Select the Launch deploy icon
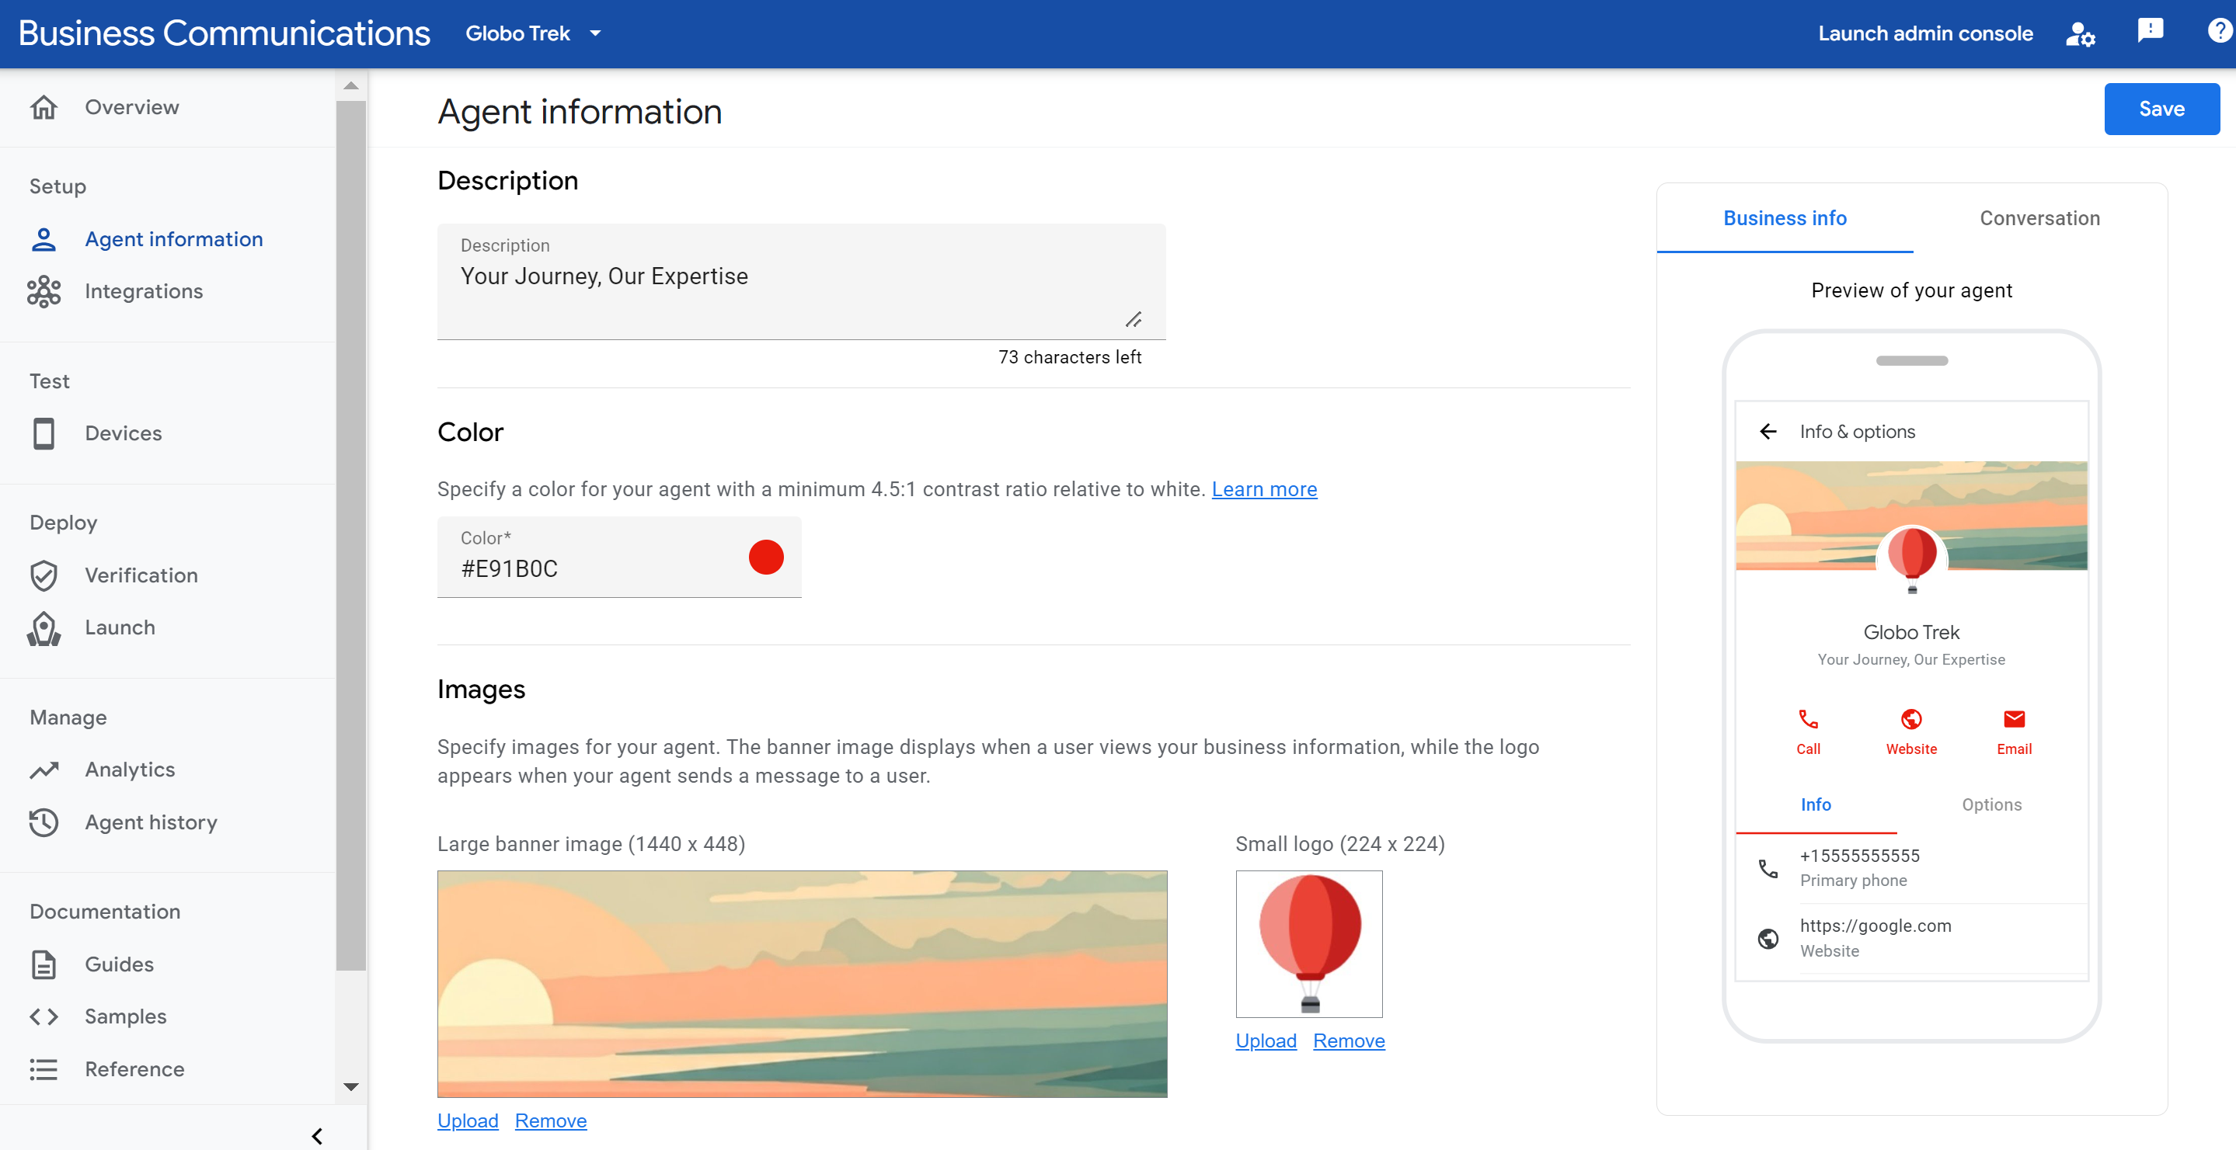 click(44, 627)
